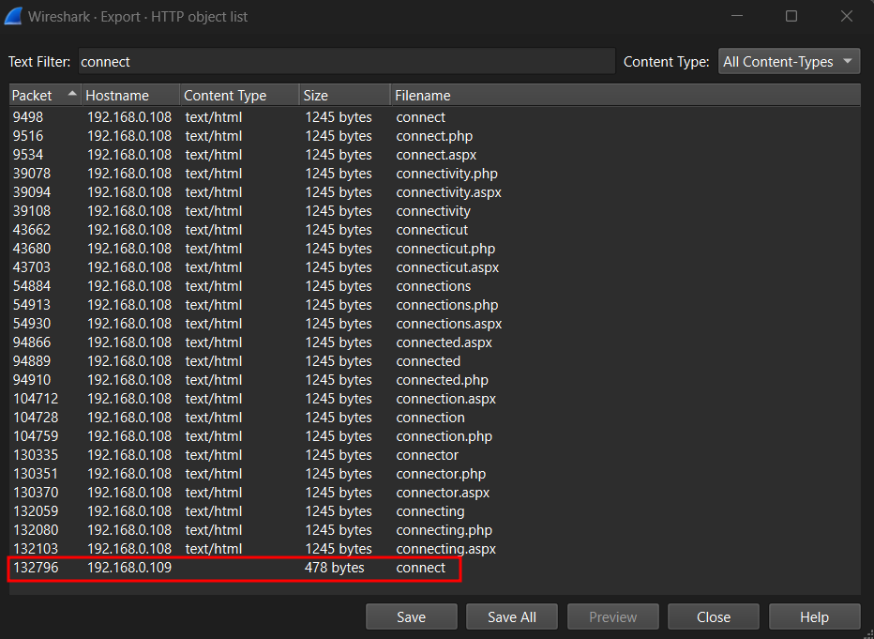The image size is (874, 639).
Task: Sort by the Packet column header
Action: (x=45, y=96)
